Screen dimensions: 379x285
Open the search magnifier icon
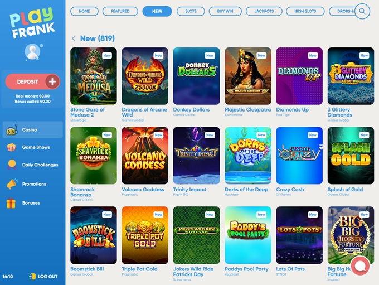tap(362, 11)
